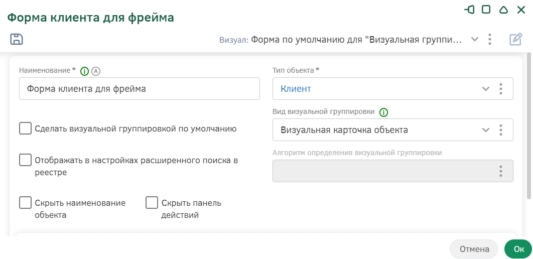
Task: Click the save floppy disk icon
Action: [x=17, y=39]
